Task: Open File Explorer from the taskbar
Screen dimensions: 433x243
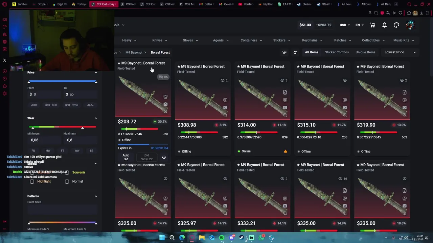Action: 202,238
